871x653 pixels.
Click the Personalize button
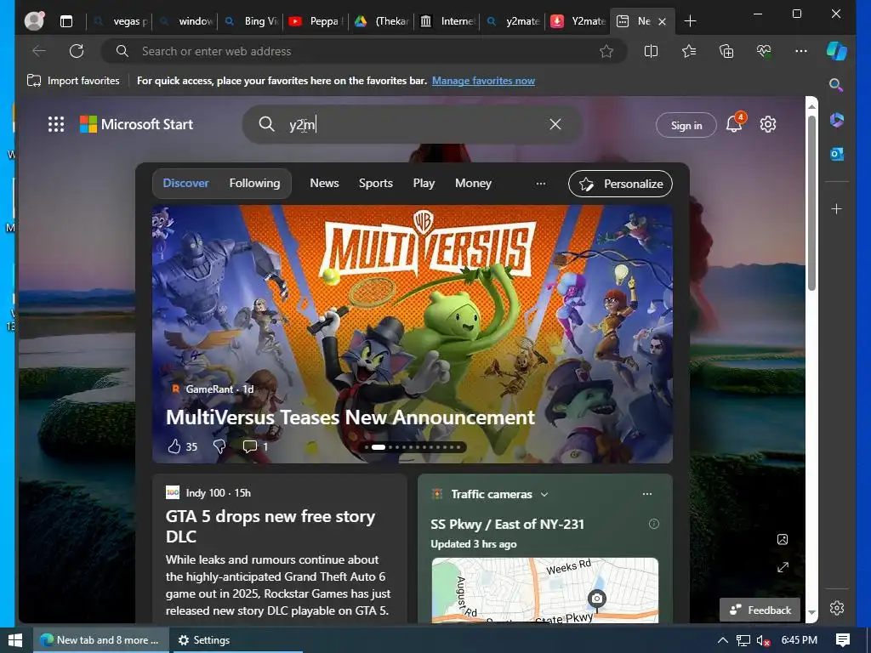click(620, 184)
